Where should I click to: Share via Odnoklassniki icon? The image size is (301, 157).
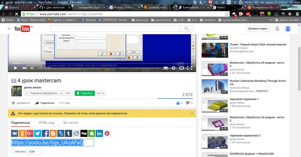(22, 133)
